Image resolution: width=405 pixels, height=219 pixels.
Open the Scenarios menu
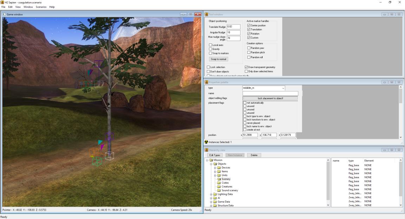pyautogui.click(x=41, y=7)
